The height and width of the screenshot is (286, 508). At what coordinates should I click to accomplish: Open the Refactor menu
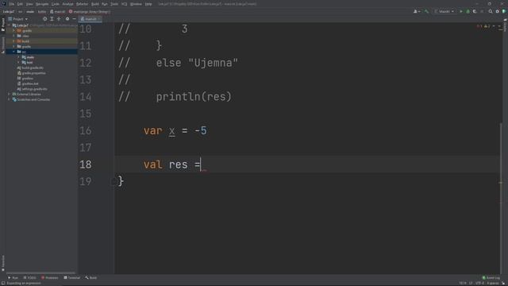point(83,4)
